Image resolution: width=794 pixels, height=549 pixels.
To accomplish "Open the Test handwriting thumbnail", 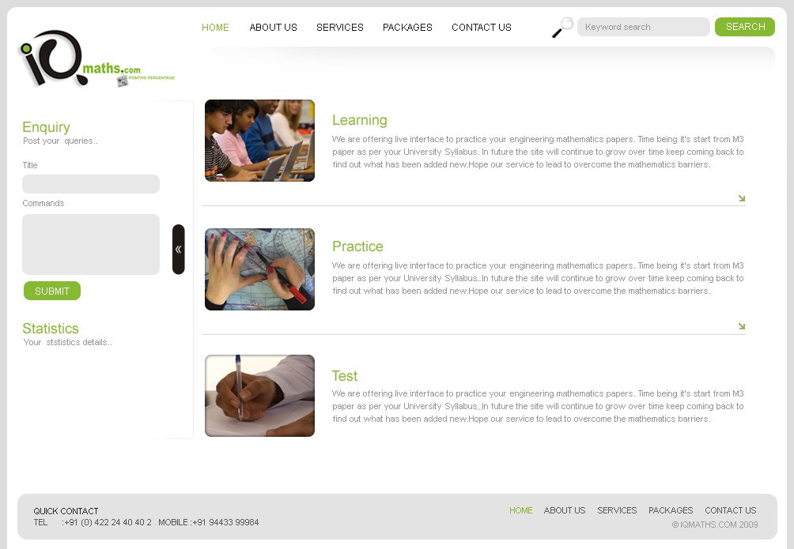I will [x=259, y=396].
